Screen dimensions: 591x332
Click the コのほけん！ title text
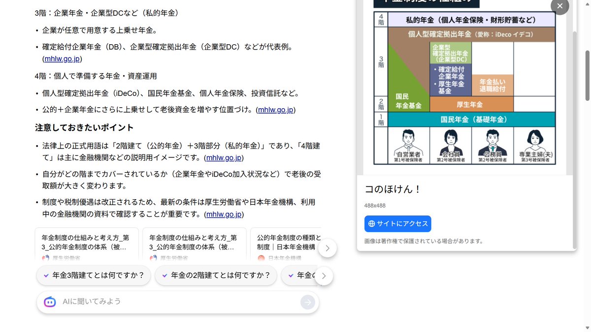point(392,189)
